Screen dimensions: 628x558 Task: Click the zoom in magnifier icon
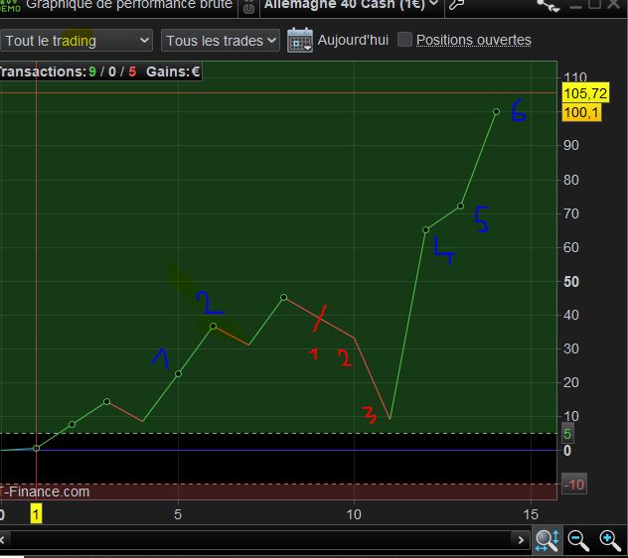click(610, 540)
